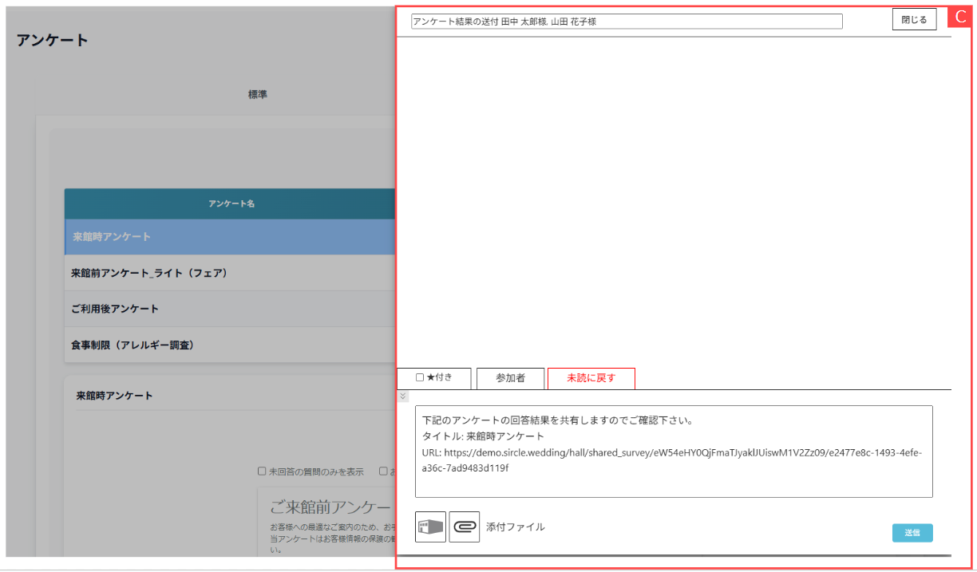
Task: Open the 参加者 participants tab
Action: pyautogui.click(x=510, y=378)
